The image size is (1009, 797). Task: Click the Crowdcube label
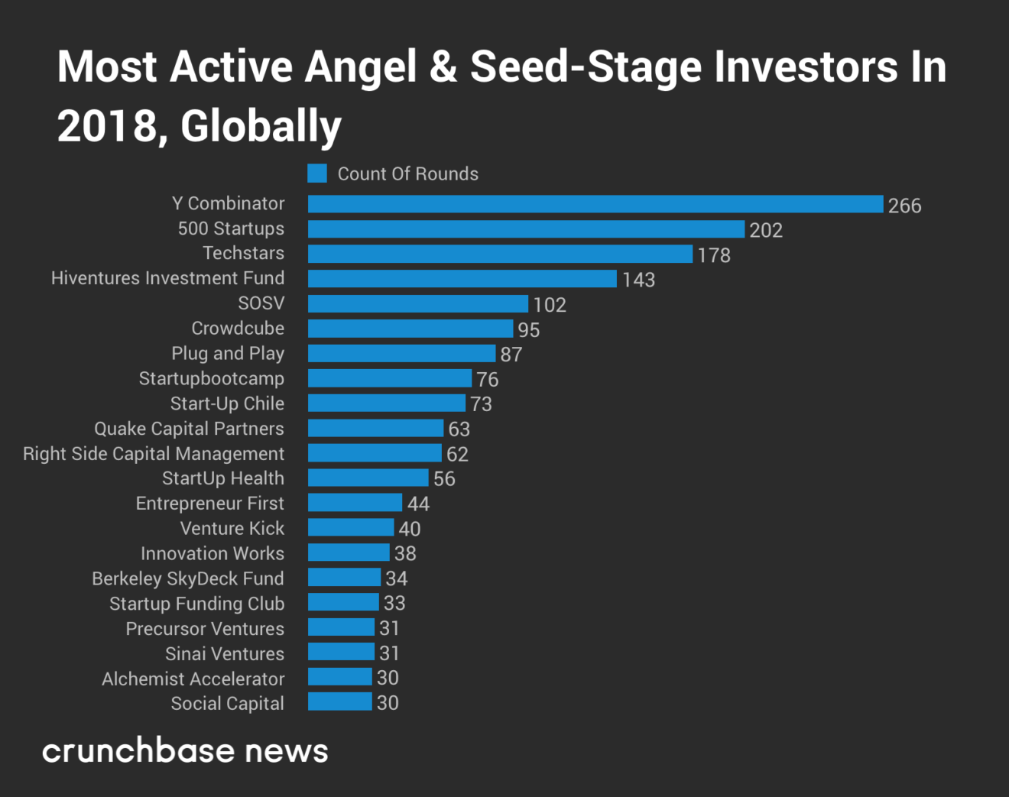[238, 329]
